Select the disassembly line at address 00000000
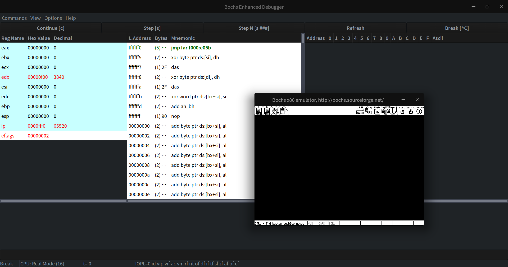 191,126
